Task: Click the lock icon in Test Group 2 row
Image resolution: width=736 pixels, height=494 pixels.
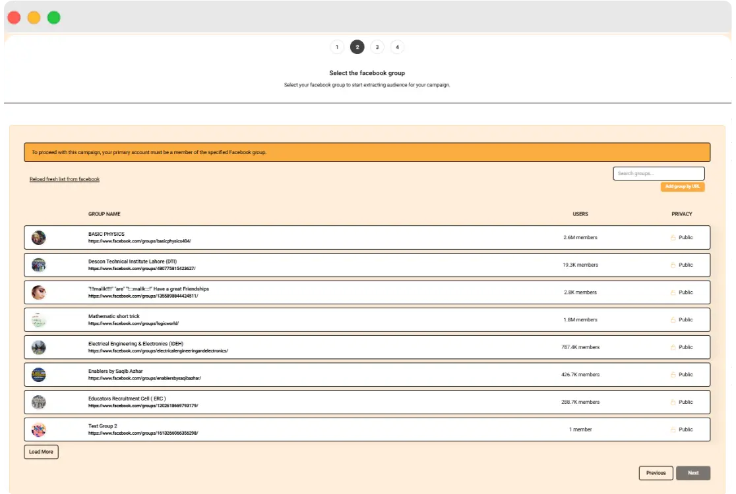Action: coord(673,430)
